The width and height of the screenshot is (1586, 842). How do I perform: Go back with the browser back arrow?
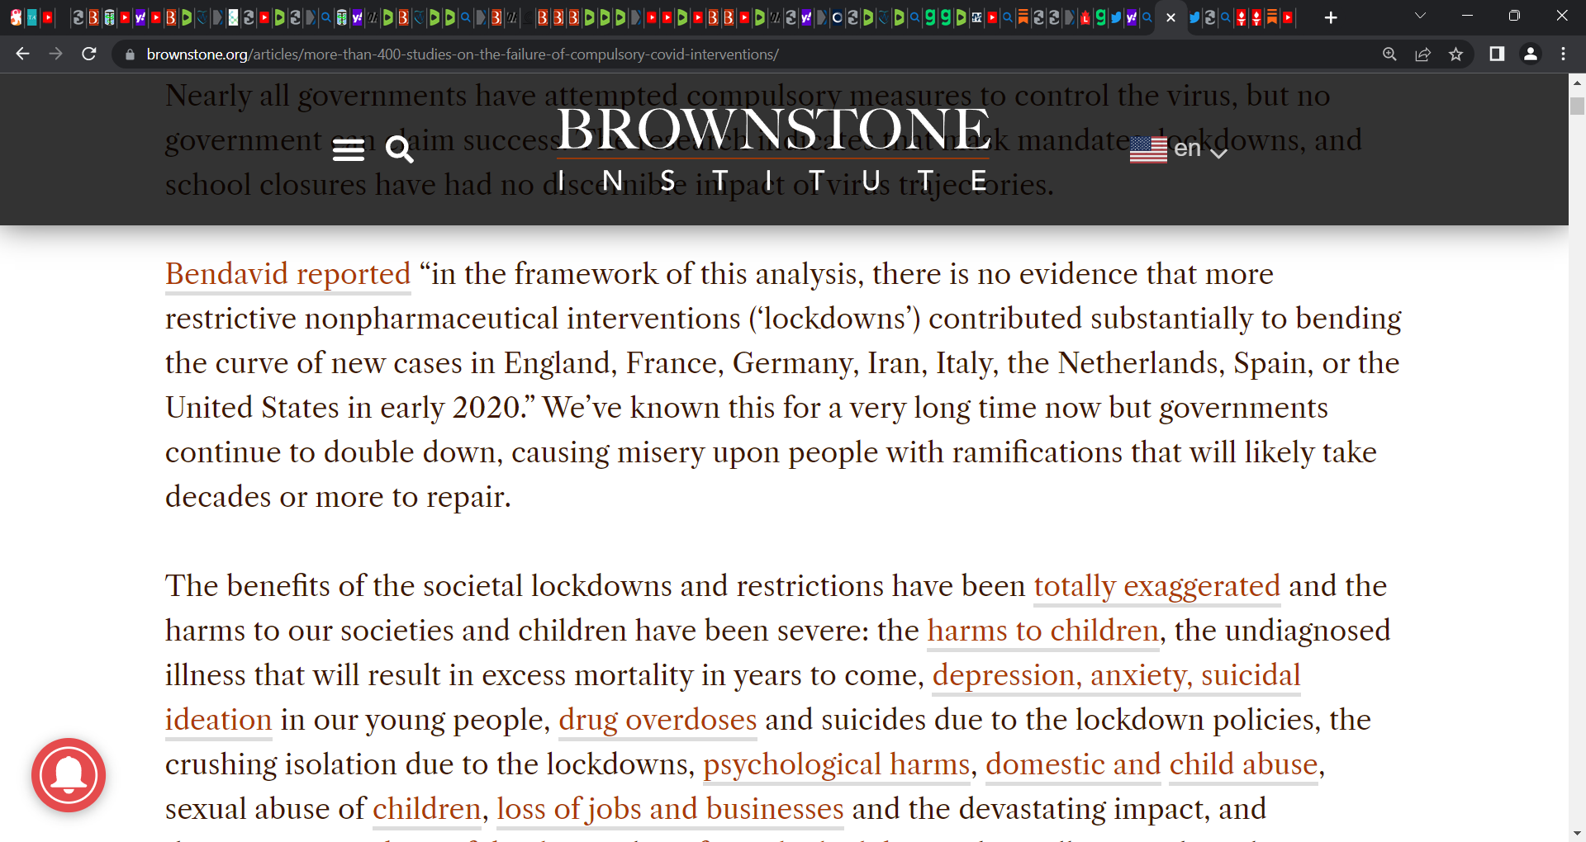22,54
